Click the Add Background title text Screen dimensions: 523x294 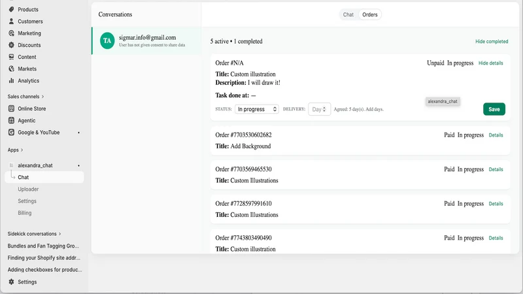pos(250,146)
